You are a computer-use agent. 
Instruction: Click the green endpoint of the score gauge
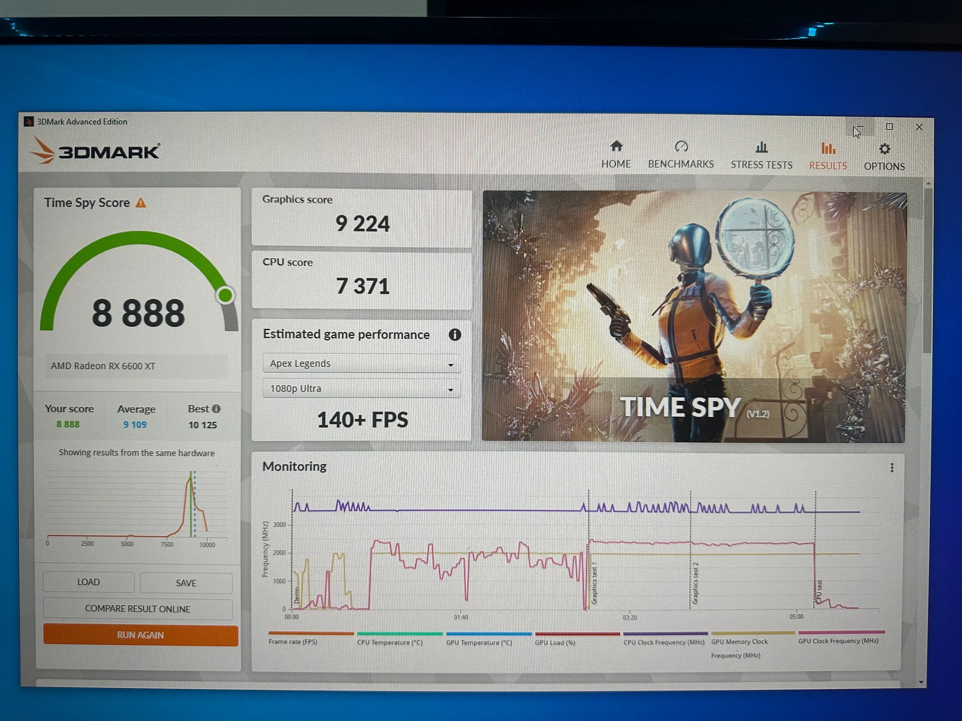click(x=225, y=295)
